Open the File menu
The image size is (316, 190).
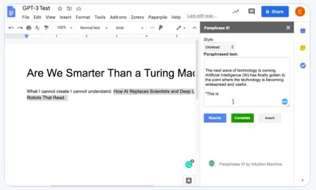coord(26,17)
